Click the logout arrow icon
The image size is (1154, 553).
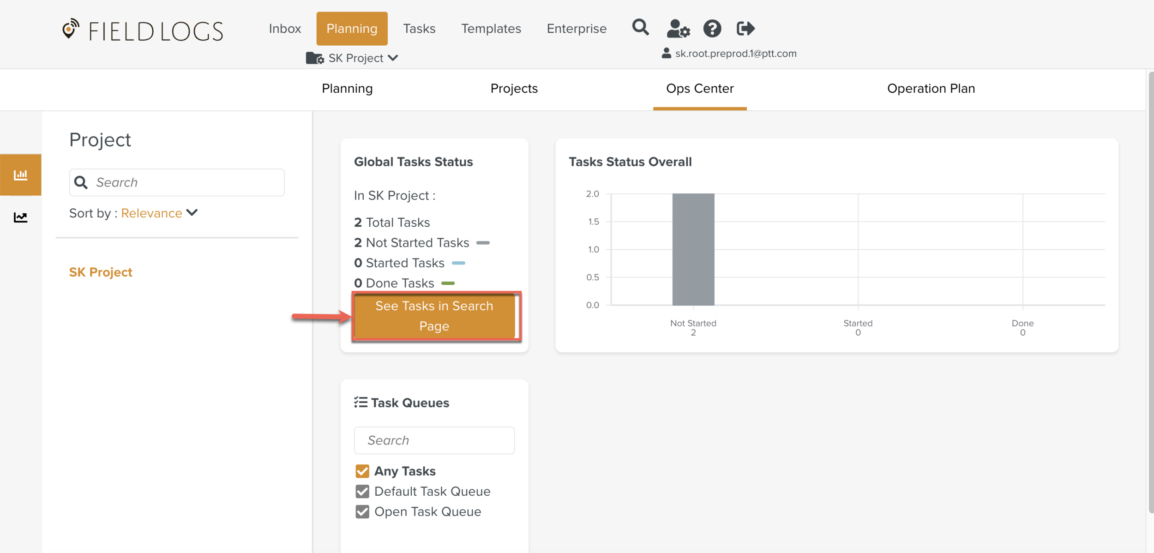(x=745, y=29)
